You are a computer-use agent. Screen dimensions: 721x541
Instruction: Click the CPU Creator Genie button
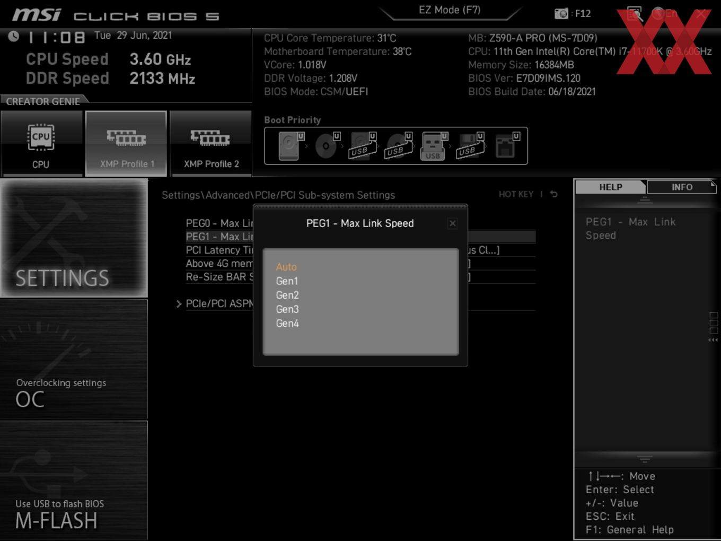click(x=41, y=143)
